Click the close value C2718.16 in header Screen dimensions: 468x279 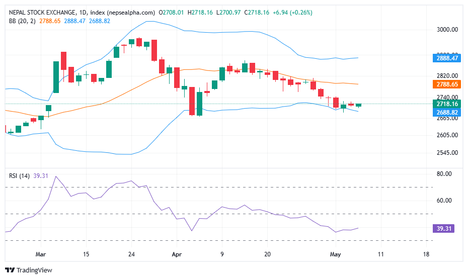pos(257,13)
